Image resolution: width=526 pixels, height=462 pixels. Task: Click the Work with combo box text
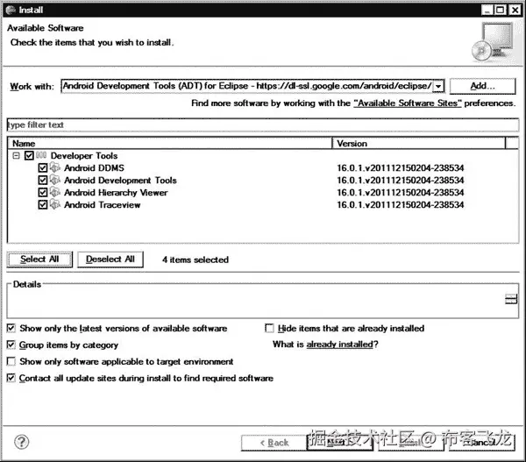point(247,86)
